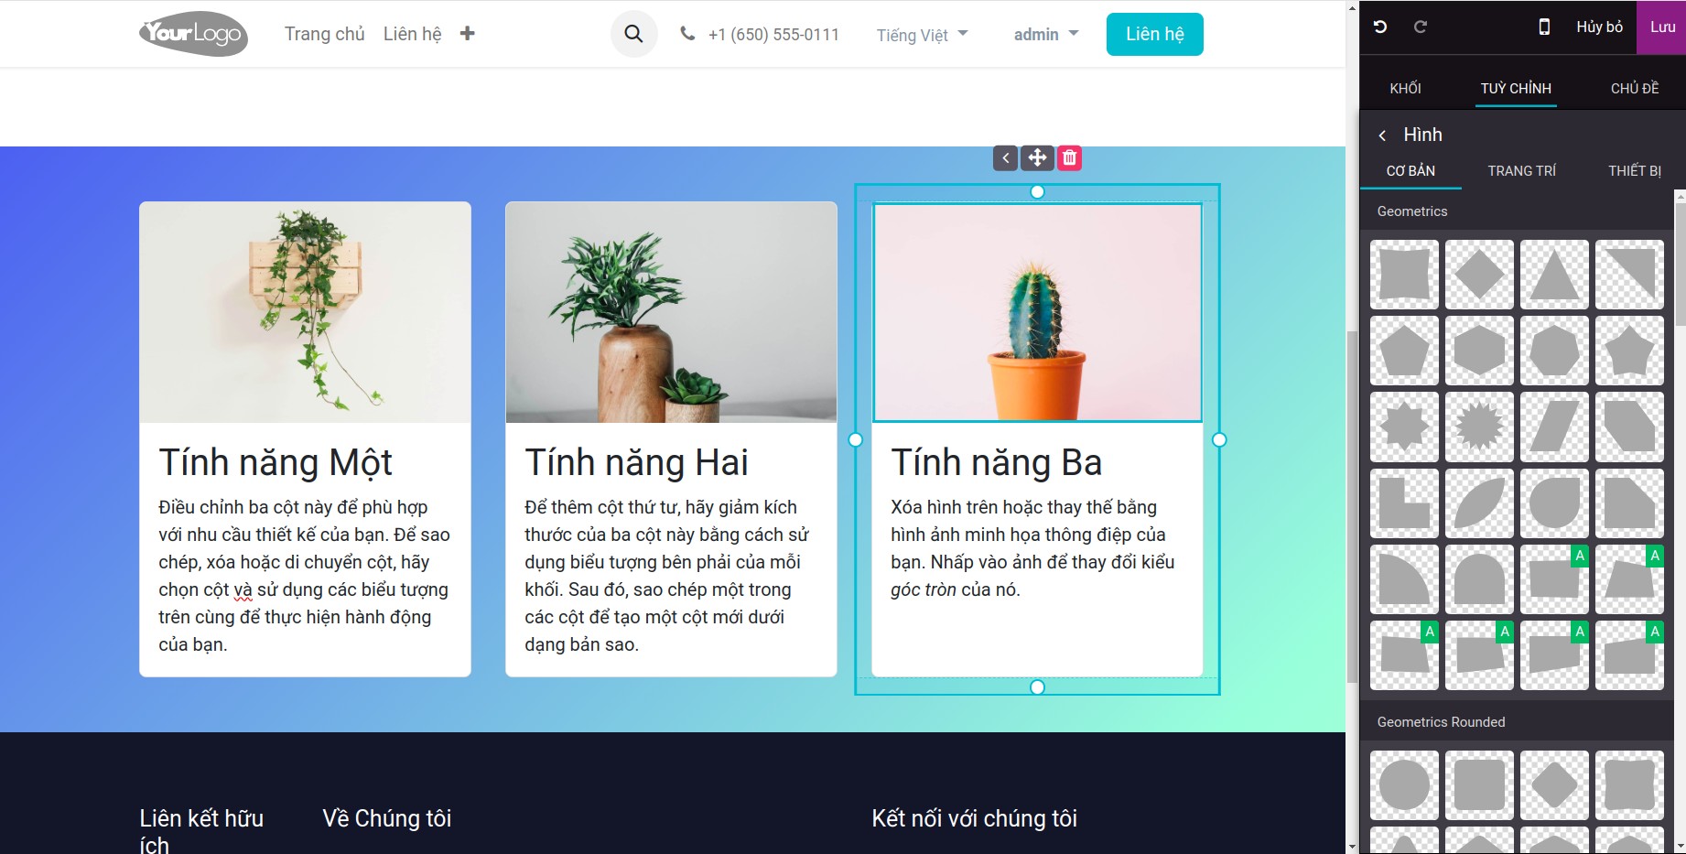Apply the eight-point star shape

pos(1404,427)
